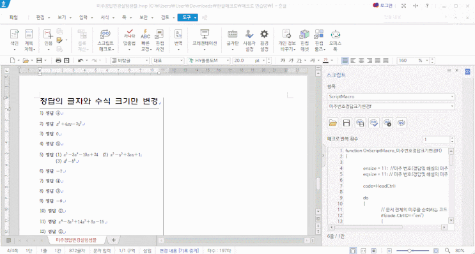This screenshot has width=475, height=254.
Task: Collapse the script side panel arrow
Action: click(x=323, y=155)
